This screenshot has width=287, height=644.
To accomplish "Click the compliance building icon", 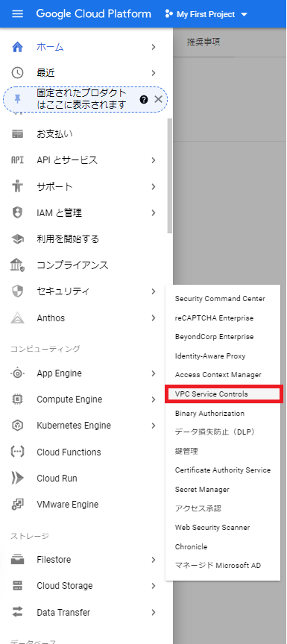I will click(x=17, y=265).
